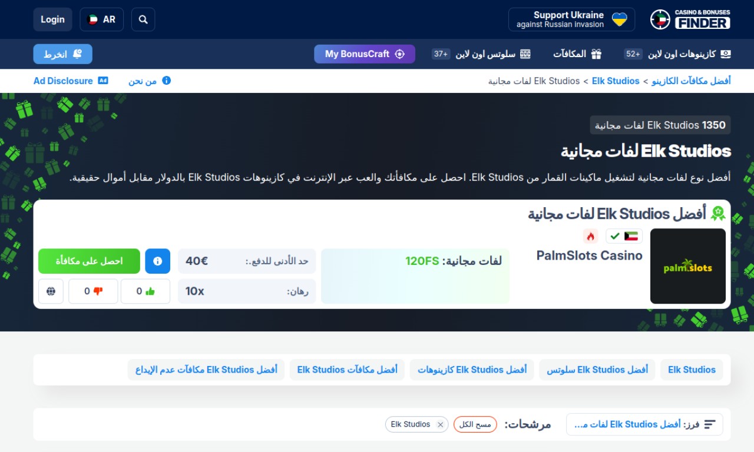This screenshot has height=452, width=754.
Task: Go to Elk Studios breadcrumb link
Action: coord(616,81)
